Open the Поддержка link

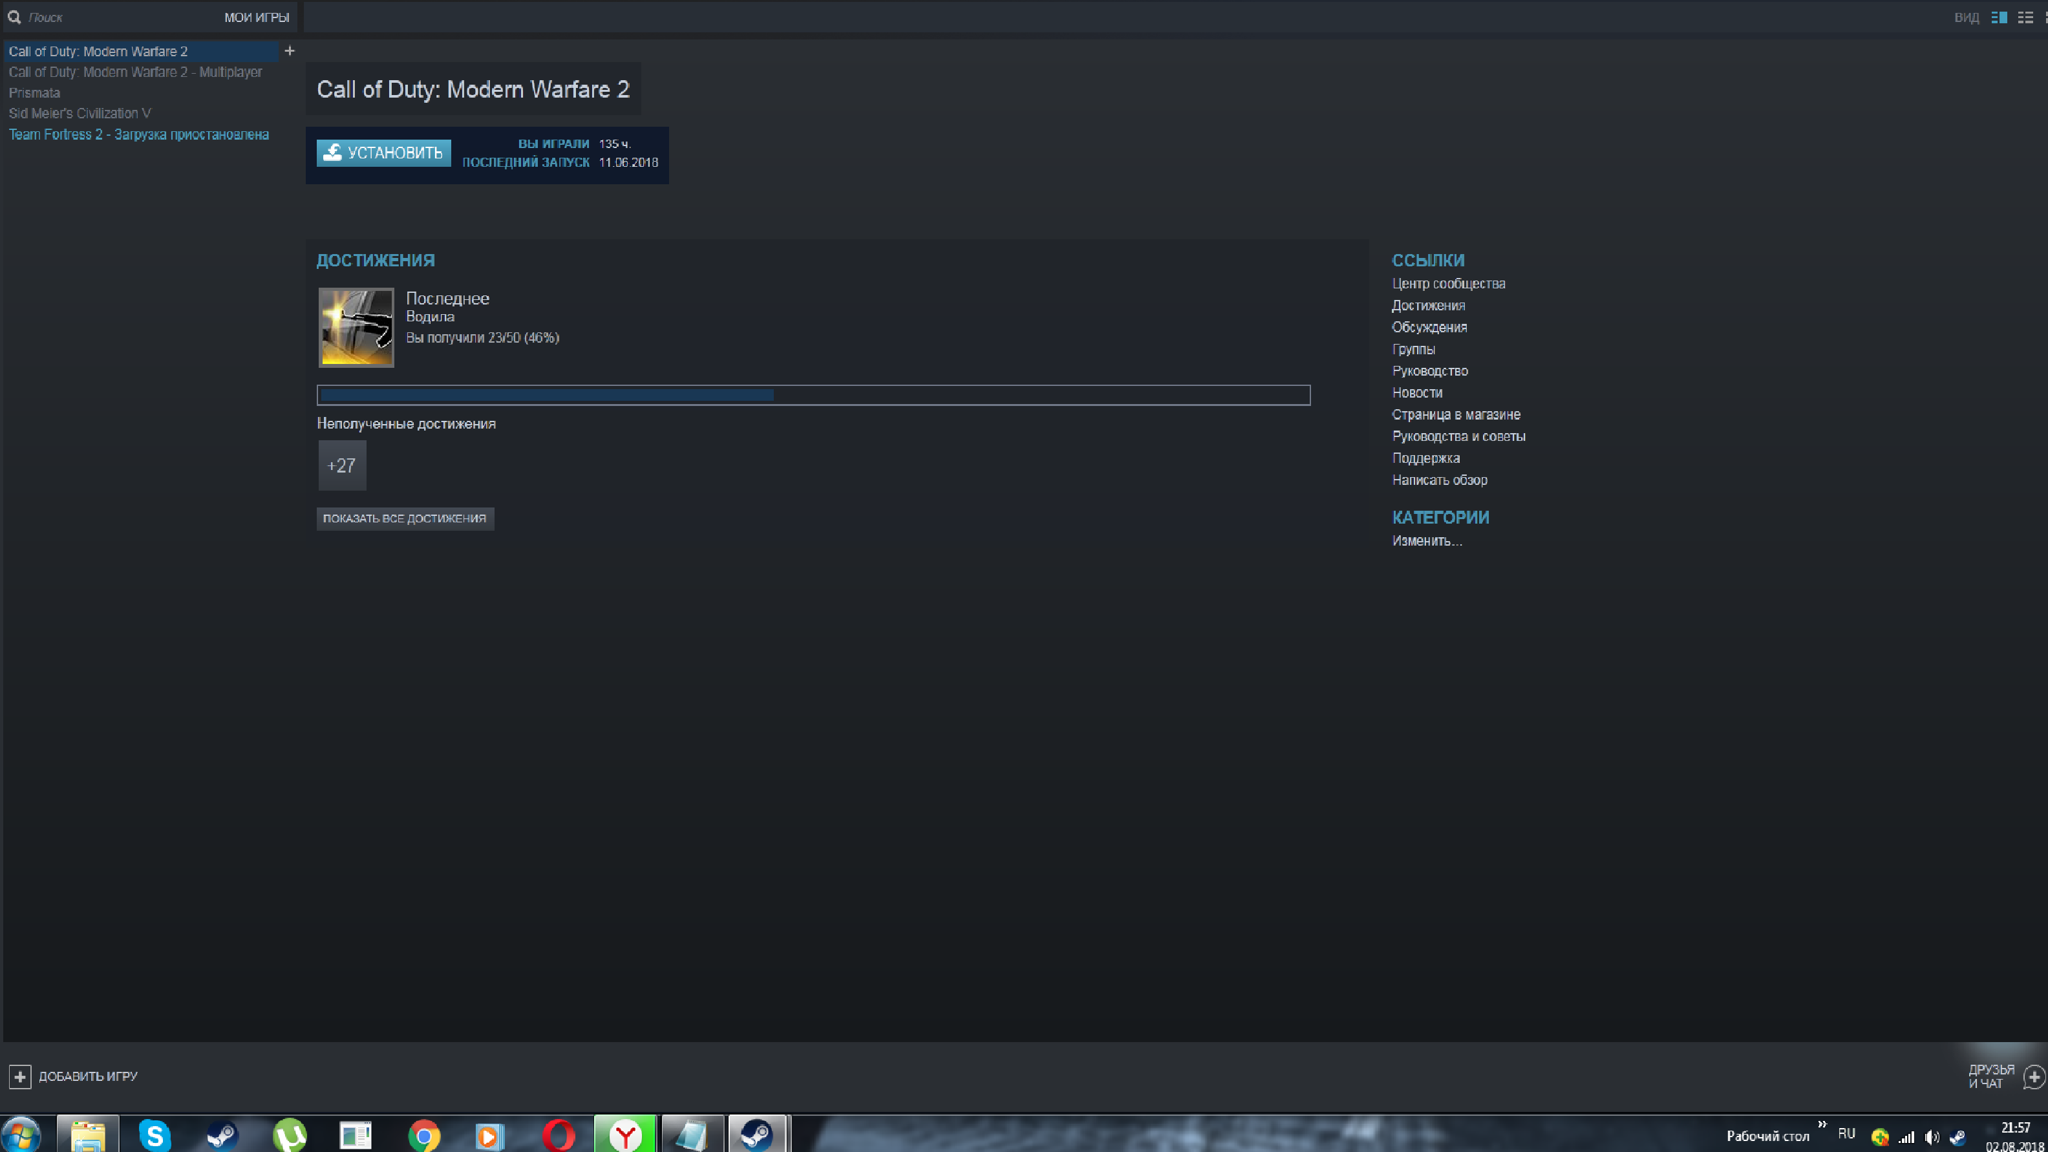pyautogui.click(x=1425, y=458)
